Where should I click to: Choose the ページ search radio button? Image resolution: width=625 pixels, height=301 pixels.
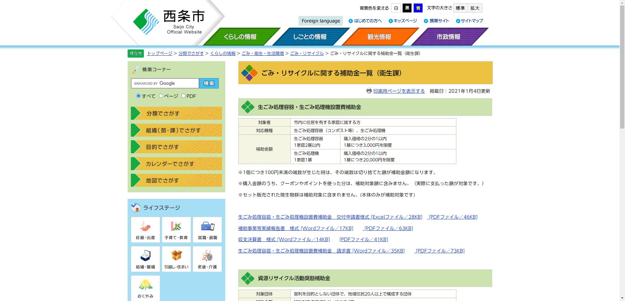pos(160,96)
